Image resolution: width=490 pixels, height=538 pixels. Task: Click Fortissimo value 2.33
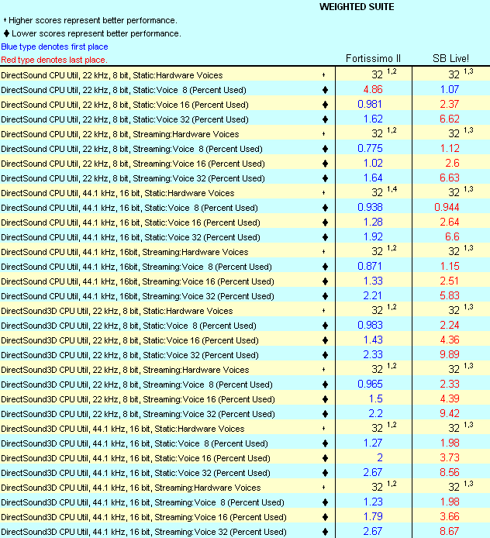click(373, 355)
